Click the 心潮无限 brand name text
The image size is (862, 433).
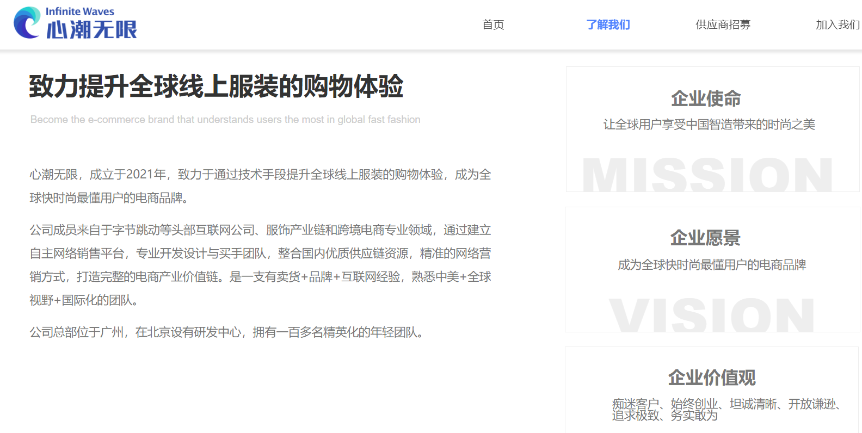[x=91, y=30]
